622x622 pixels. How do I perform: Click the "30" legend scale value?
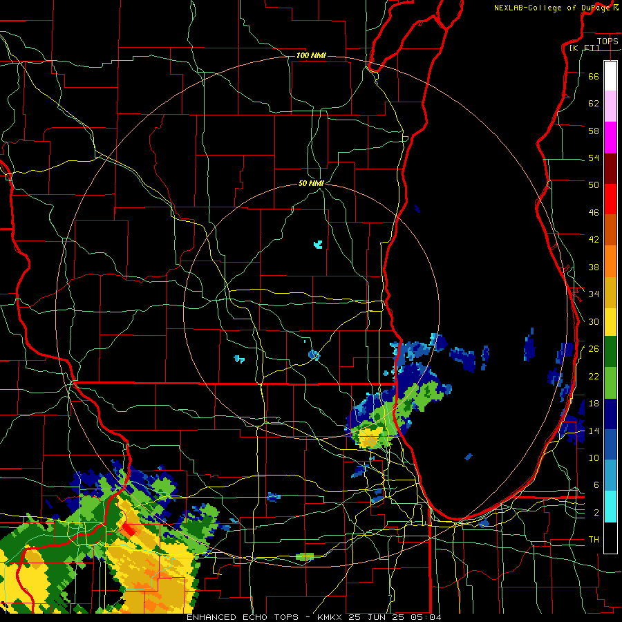tap(594, 321)
